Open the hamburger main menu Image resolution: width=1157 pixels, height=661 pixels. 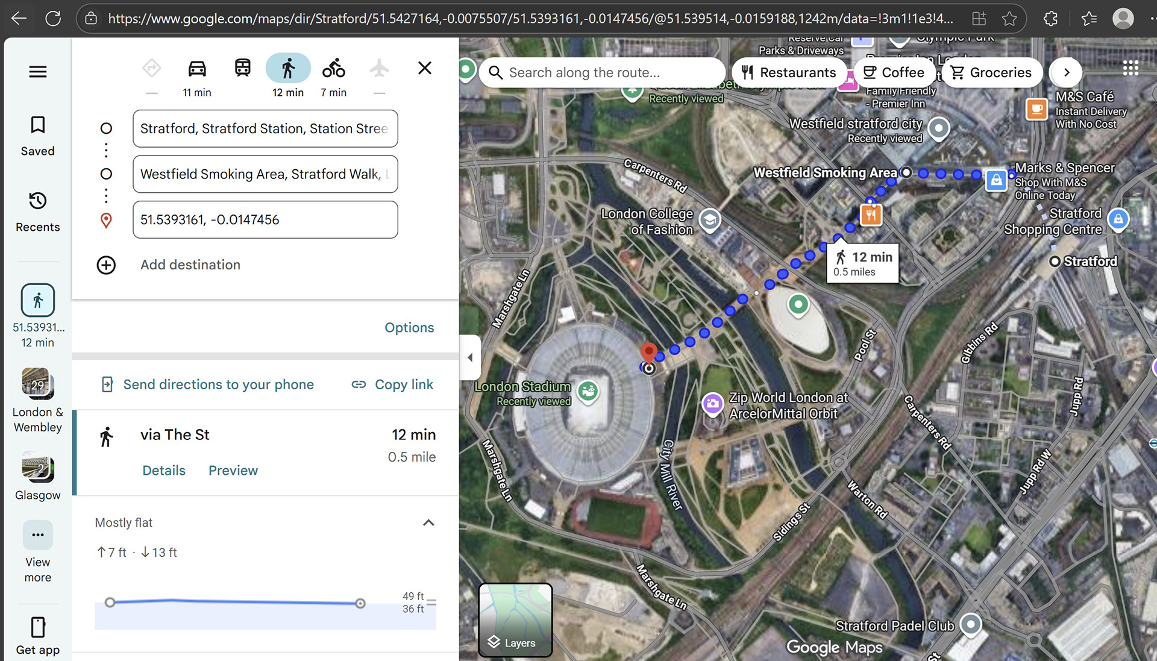pos(37,72)
